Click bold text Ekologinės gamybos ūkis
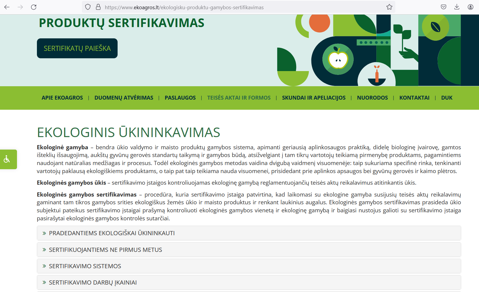Viewport: 479px width, 292px height. tap(71, 183)
